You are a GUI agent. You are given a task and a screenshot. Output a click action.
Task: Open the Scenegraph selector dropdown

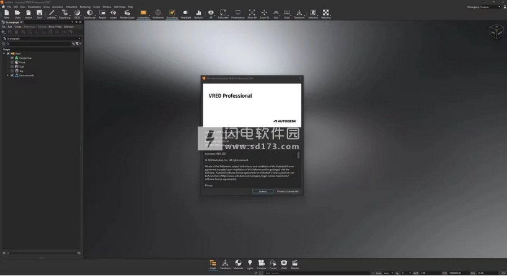point(42,38)
